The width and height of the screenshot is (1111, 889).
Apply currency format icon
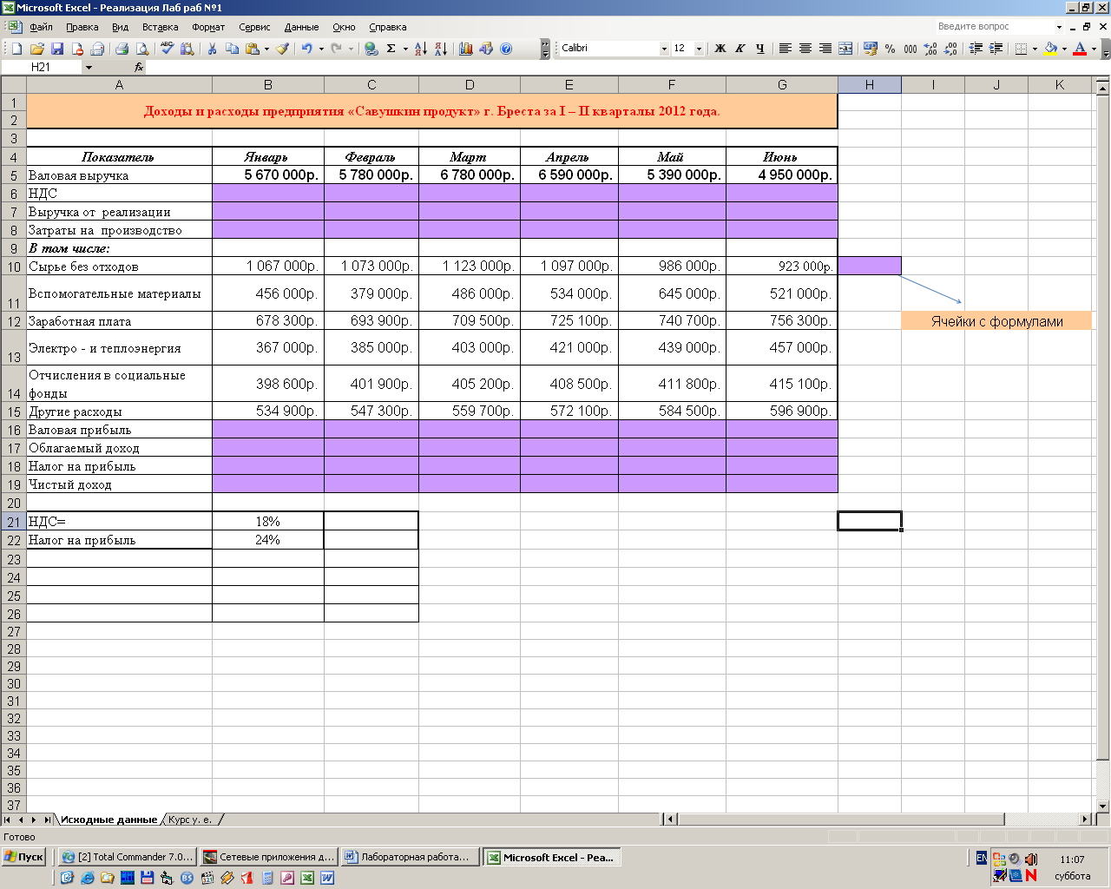871,49
